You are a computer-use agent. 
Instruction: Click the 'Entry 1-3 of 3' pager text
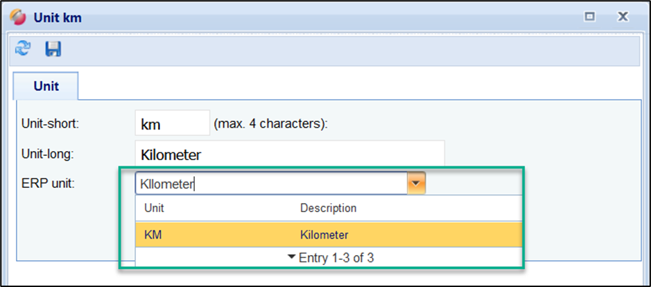pyautogui.click(x=337, y=257)
